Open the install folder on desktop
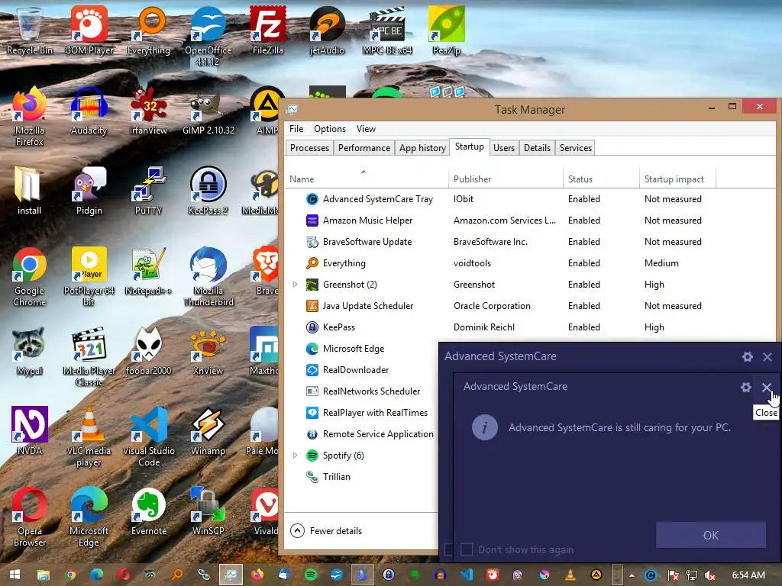Screen dimensions: 782x586 pyautogui.click(x=30, y=191)
